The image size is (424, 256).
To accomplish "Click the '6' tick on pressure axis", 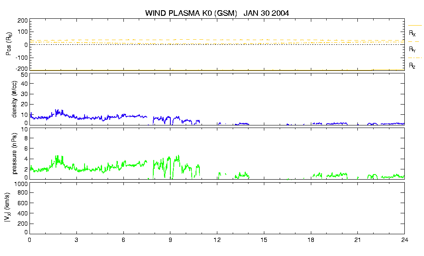I will [x=26, y=148].
